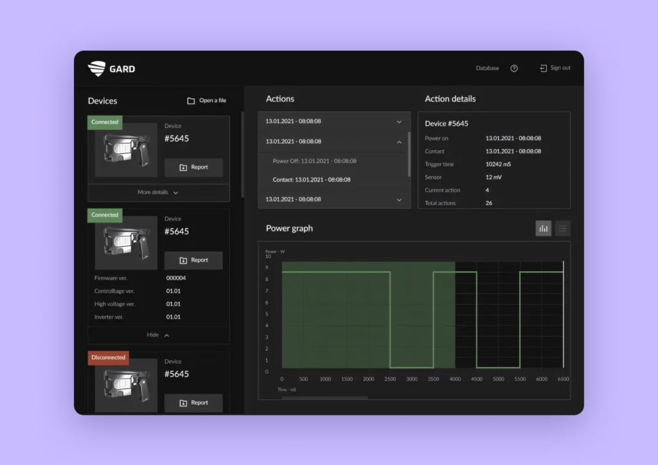Screen dimensions: 658x465
Task: Toggle the Disconnected badge on the third device
Action: click(x=108, y=358)
